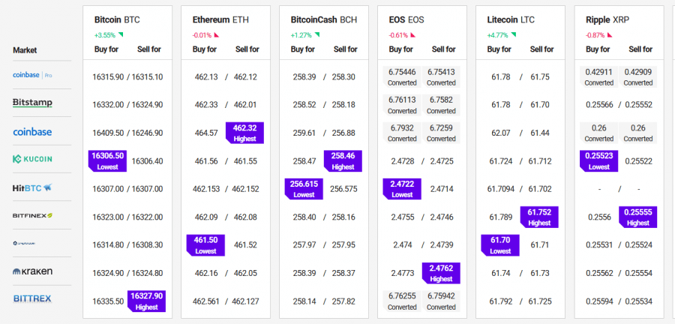
Task: Select the lowest Ripple buy price 0.25523
Action: click(598, 161)
